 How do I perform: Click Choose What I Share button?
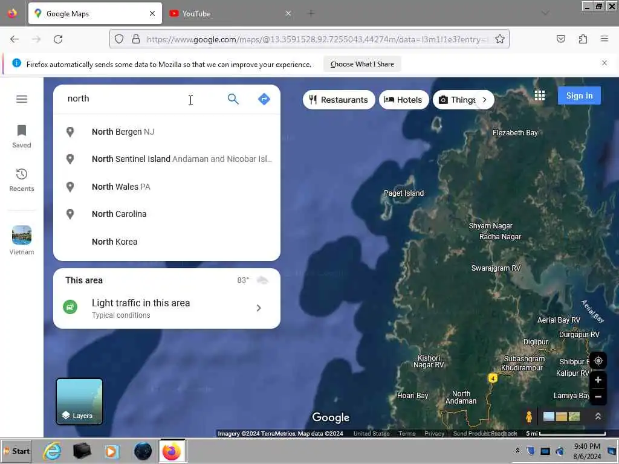[362, 64]
